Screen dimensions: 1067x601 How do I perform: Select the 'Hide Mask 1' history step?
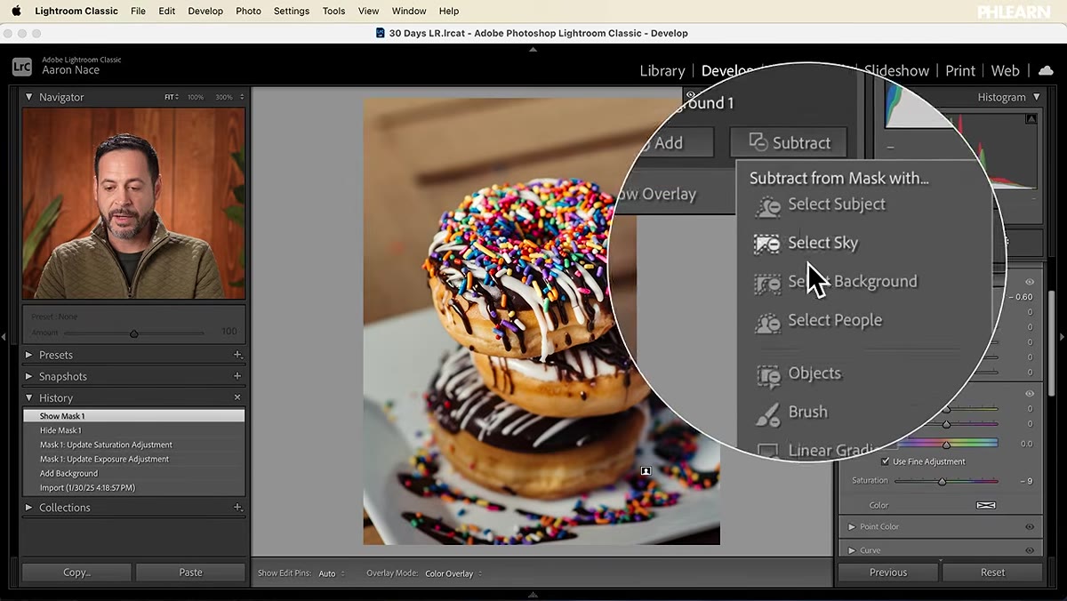click(x=133, y=430)
